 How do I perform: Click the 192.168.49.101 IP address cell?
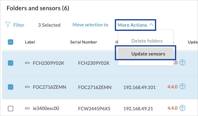tap(140, 87)
